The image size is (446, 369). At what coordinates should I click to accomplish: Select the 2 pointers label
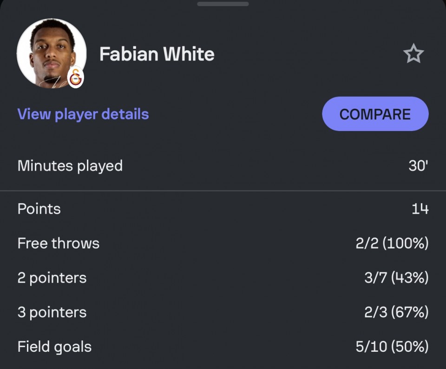[52, 278]
